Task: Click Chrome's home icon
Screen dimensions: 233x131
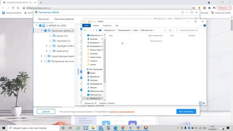Action: tap(18, 8)
